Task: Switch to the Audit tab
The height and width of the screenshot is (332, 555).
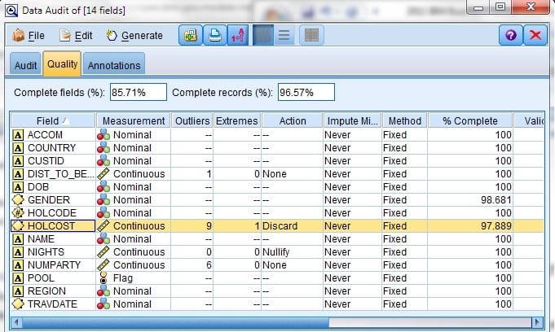Action: click(x=25, y=65)
